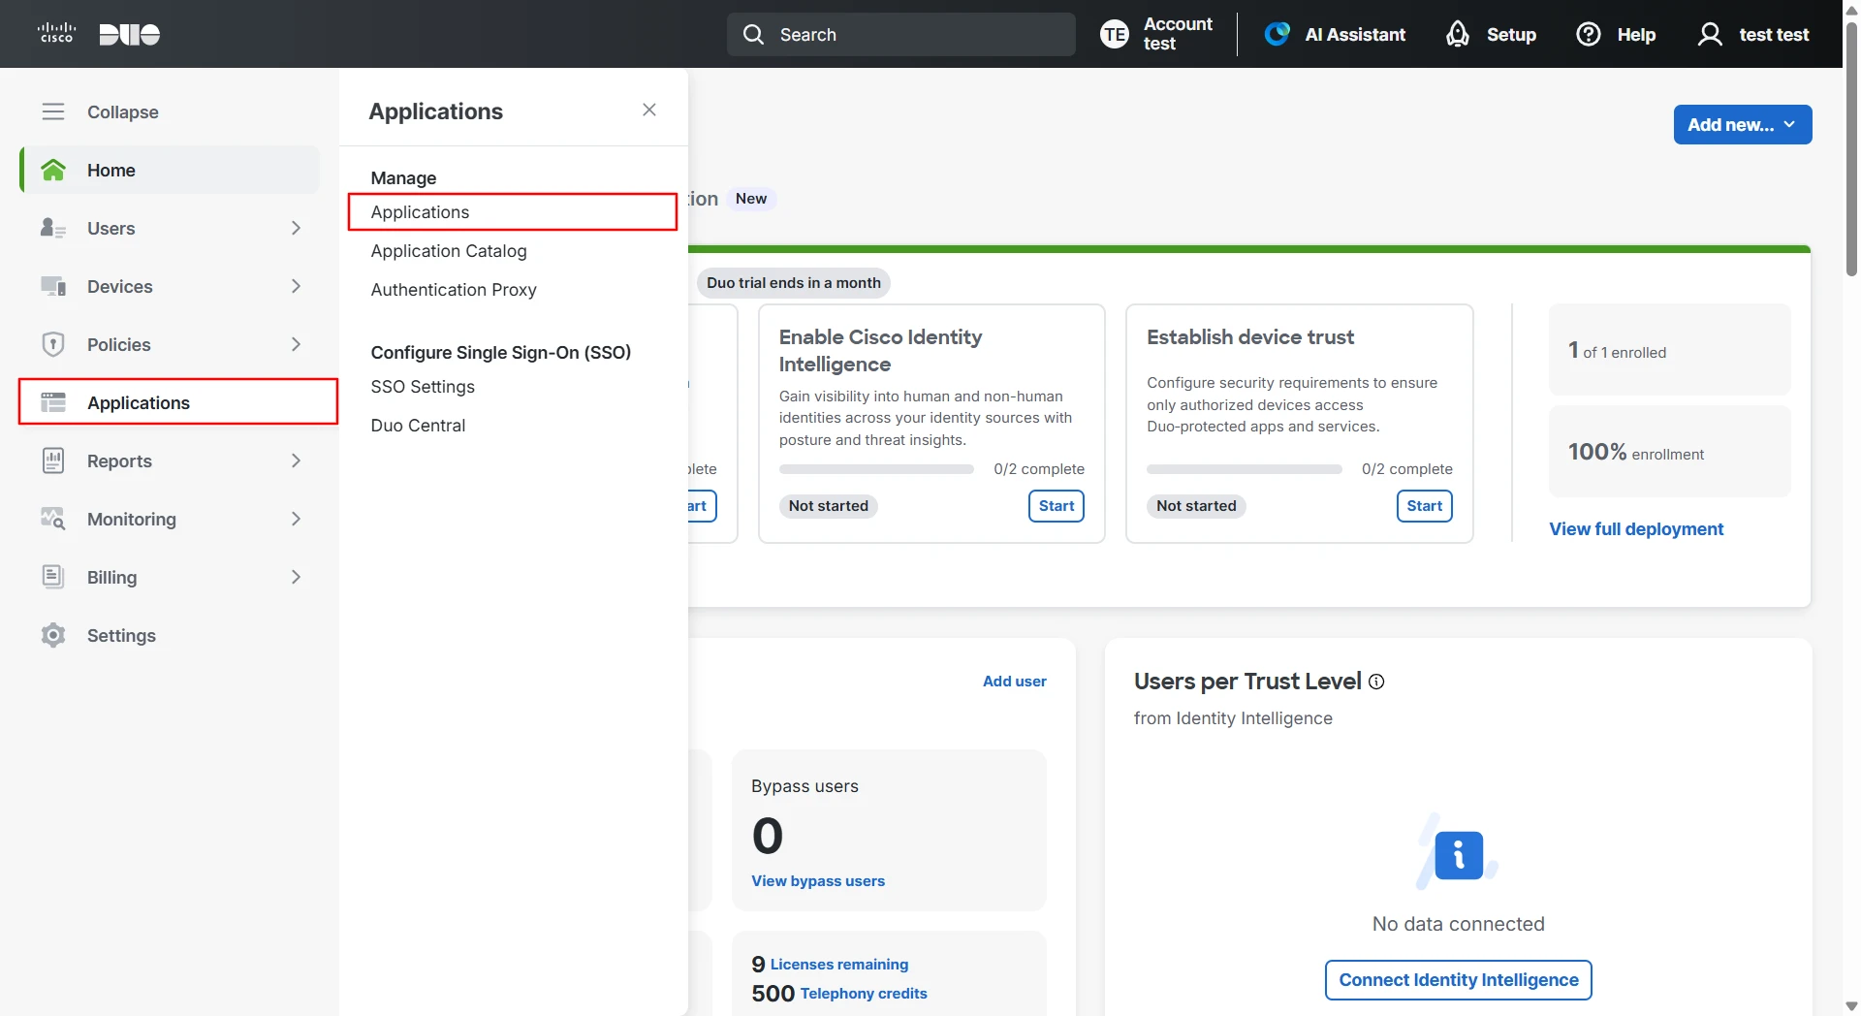Click the 100% enrollment stat

click(x=1669, y=452)
